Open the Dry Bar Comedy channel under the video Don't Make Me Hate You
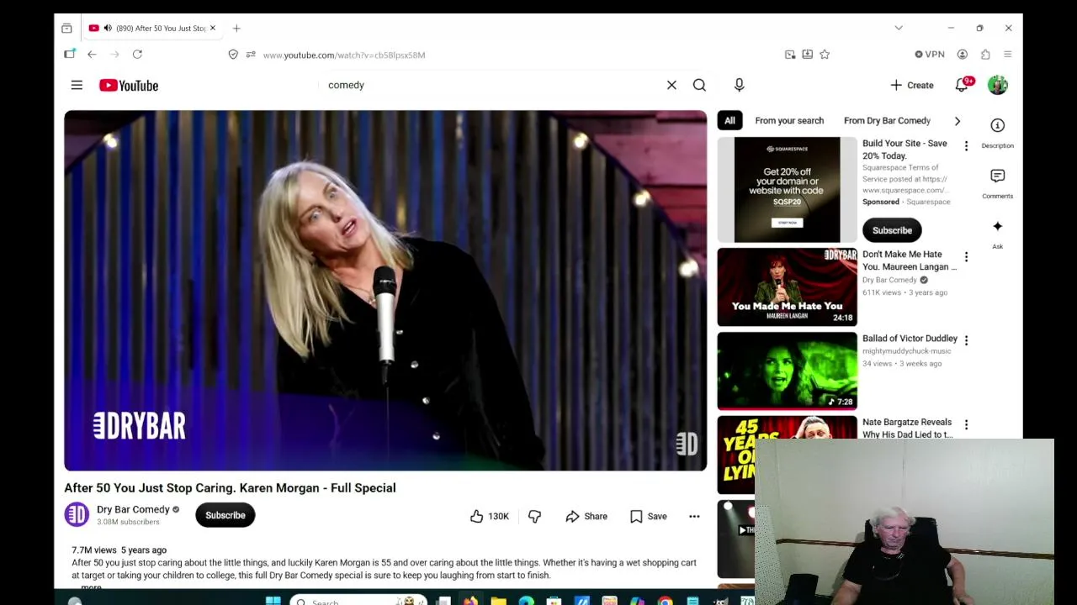Image resolution: width=1077 pixels, height=605 pixels. 889,280
